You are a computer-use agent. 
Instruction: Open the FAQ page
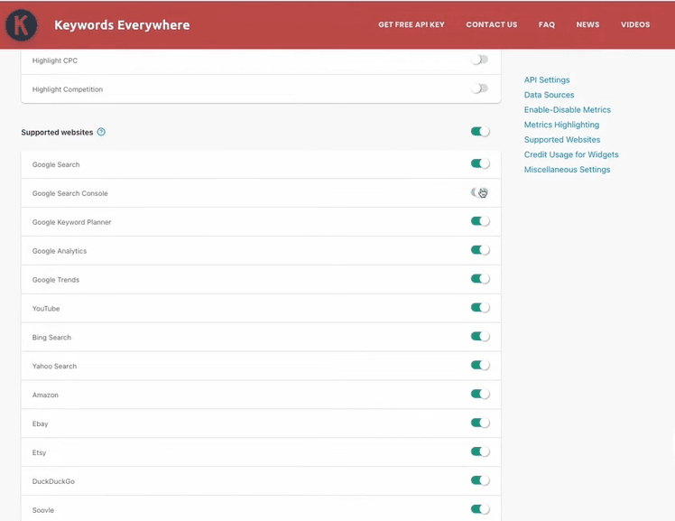coord(547,25)
